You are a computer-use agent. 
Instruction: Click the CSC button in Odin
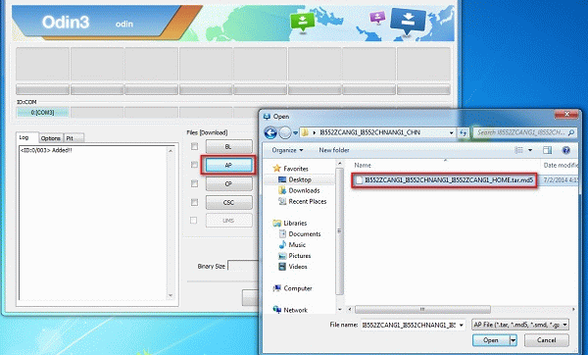(228, 202)
